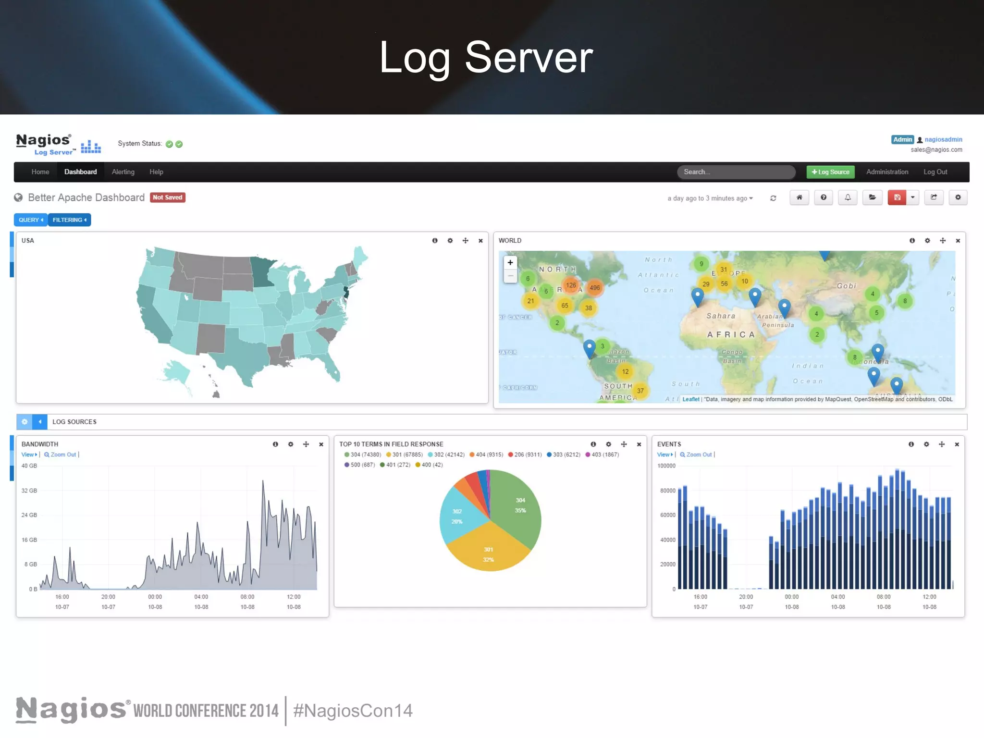Screen dimensions: 984x738
Task: Click the 126 map cluster marker
Action: 571,285
